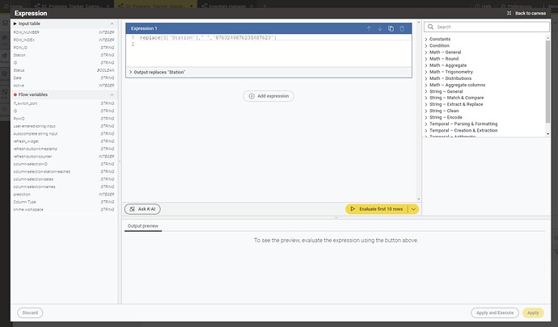Move Expression 1 up with arrow icon
The image size is (558, 327).
click(x=369, y=28)
